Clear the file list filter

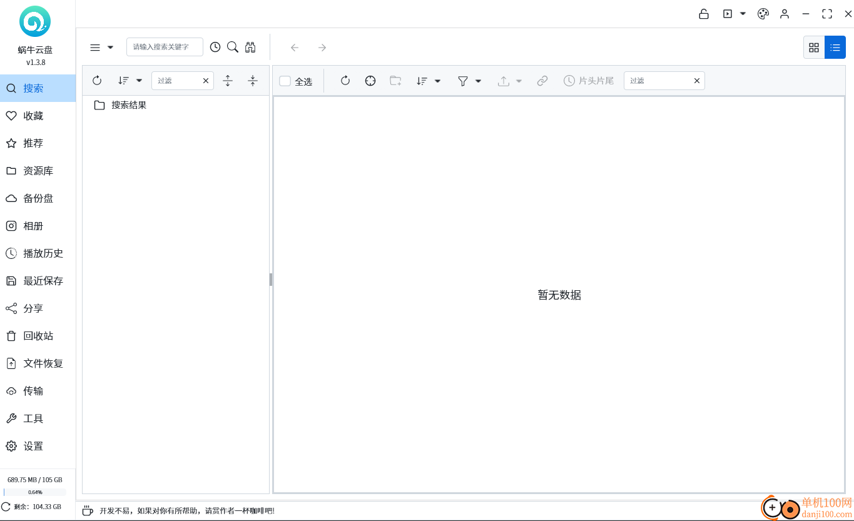697,81
